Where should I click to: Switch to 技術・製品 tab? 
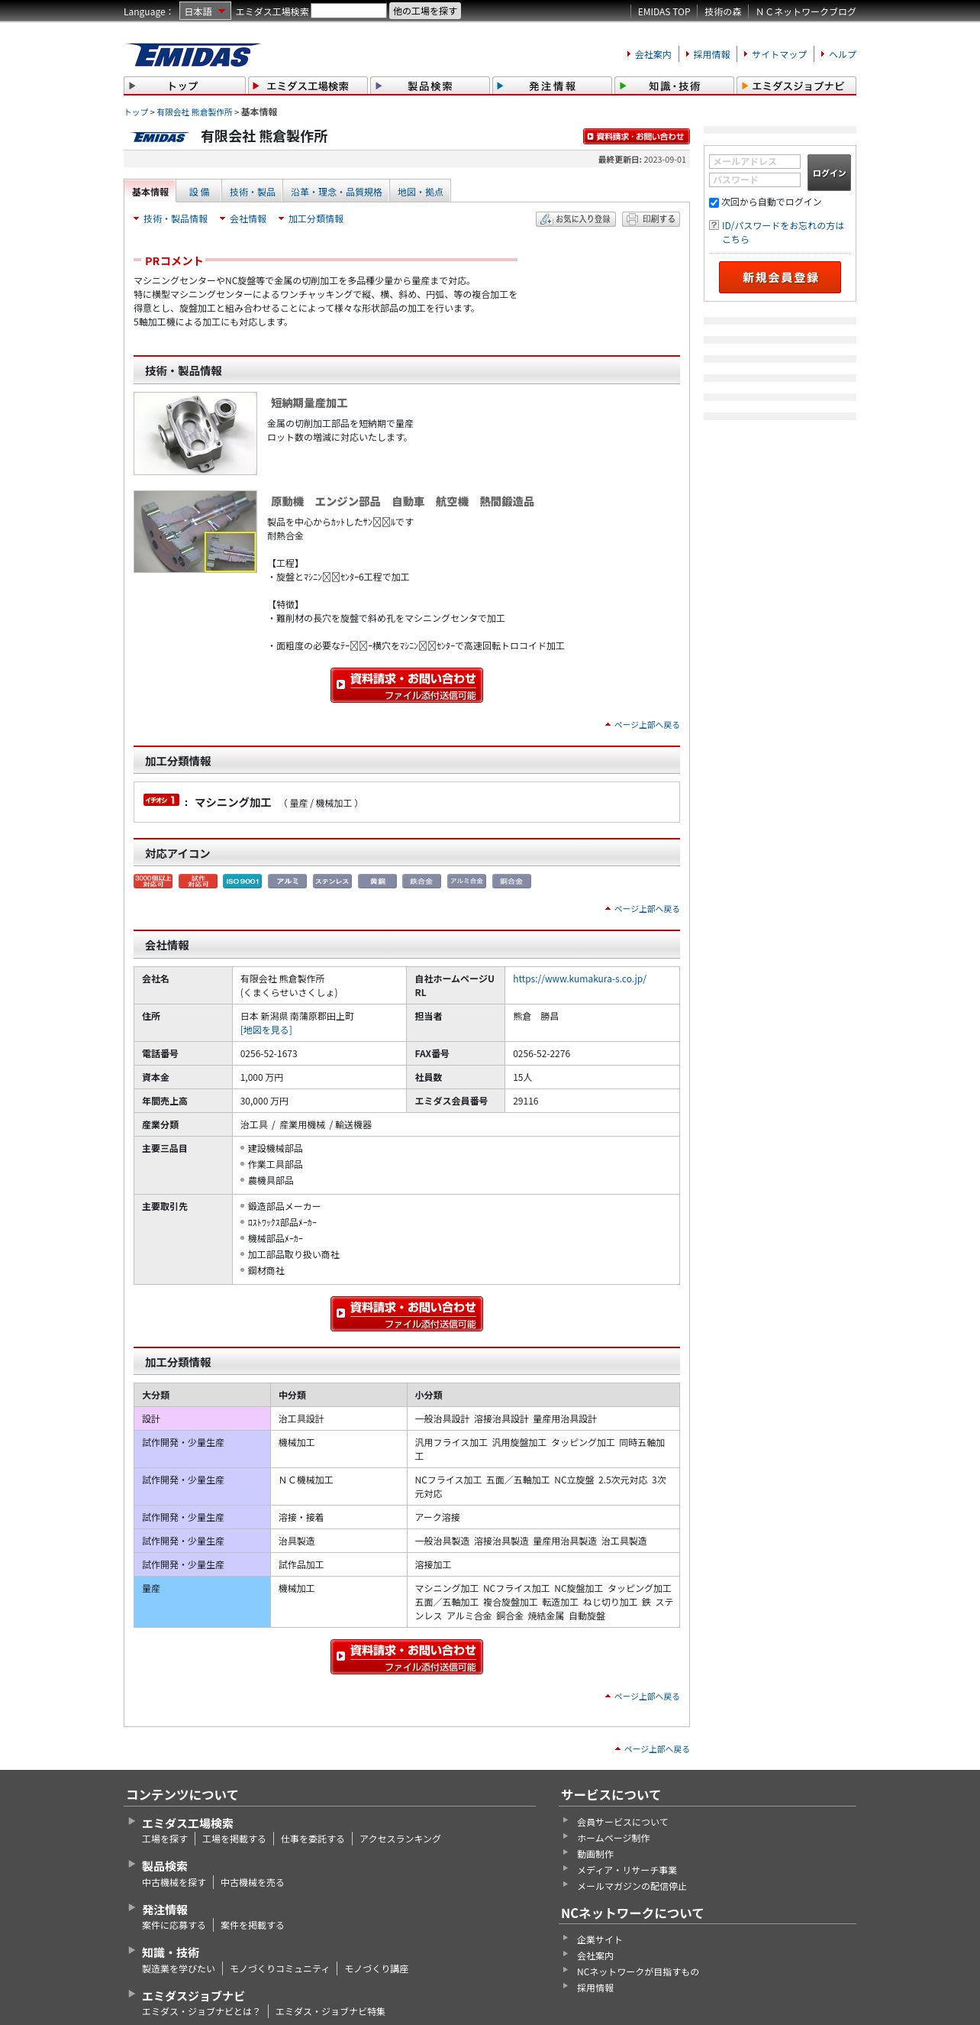[x=252, y=192]
